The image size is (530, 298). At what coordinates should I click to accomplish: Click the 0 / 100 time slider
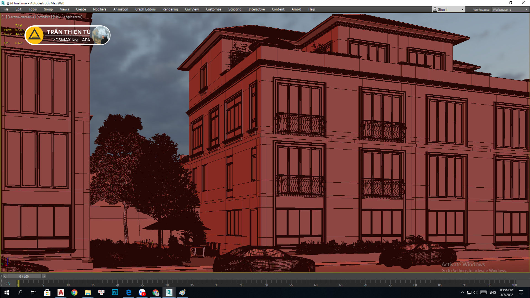tap(24, 276)
